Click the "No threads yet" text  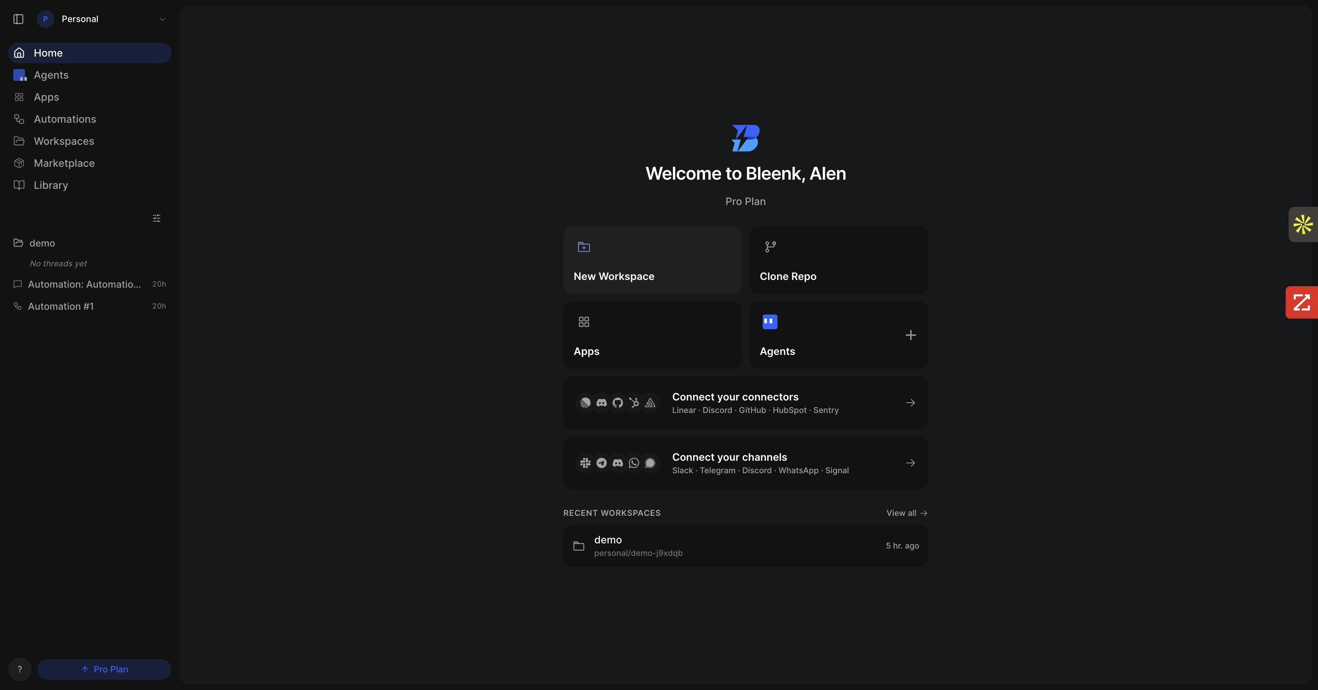[x=58, y=264]
